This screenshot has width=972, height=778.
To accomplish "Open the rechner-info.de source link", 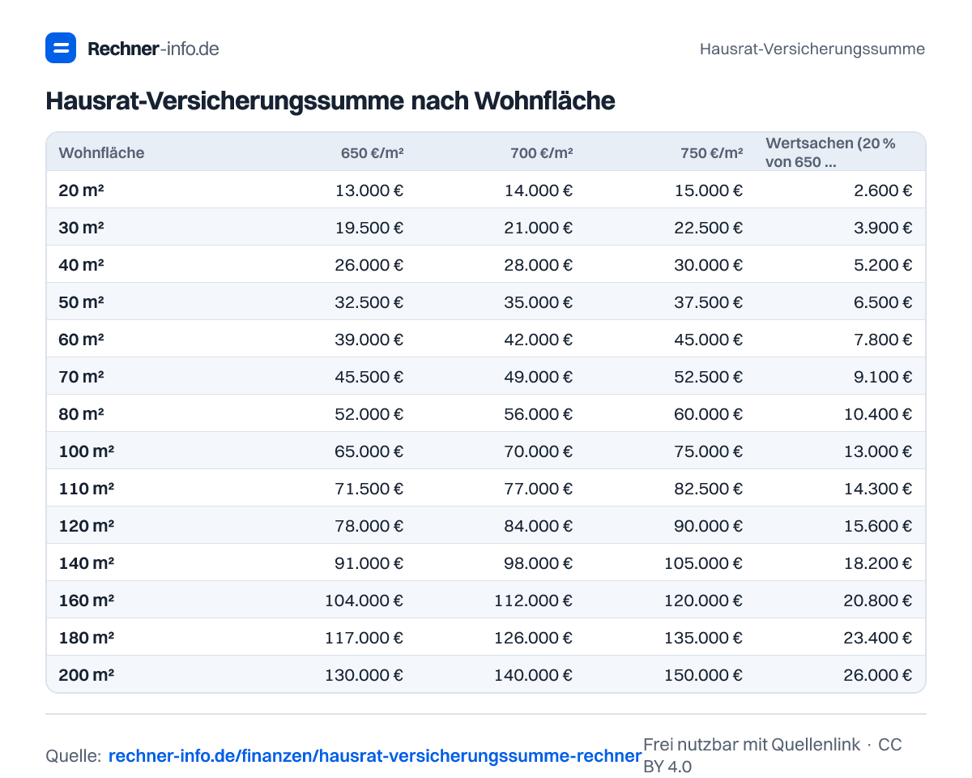I will click(375, 756).
